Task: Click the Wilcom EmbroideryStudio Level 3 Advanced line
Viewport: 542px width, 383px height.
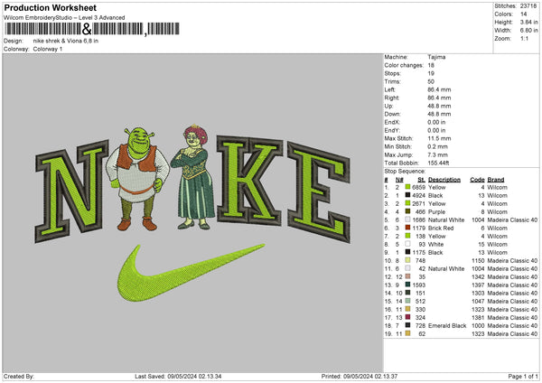Action: click(x=64, y=18)
